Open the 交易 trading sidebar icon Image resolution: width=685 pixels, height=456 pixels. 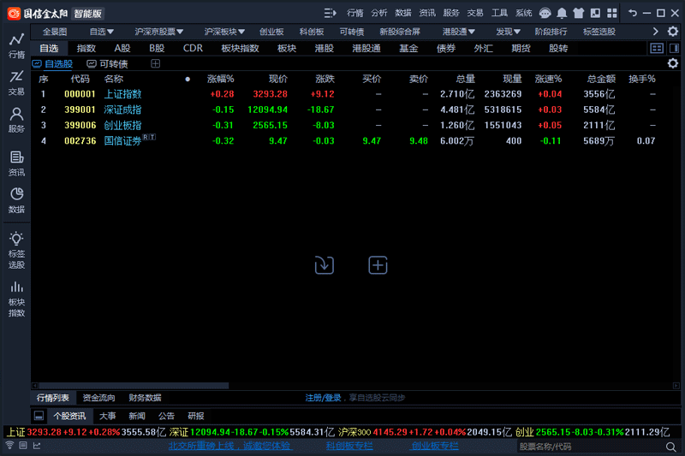point(16,81)
